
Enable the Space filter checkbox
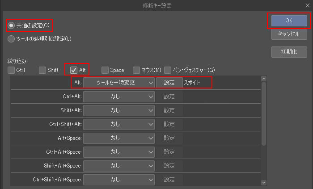click(105, 70)
